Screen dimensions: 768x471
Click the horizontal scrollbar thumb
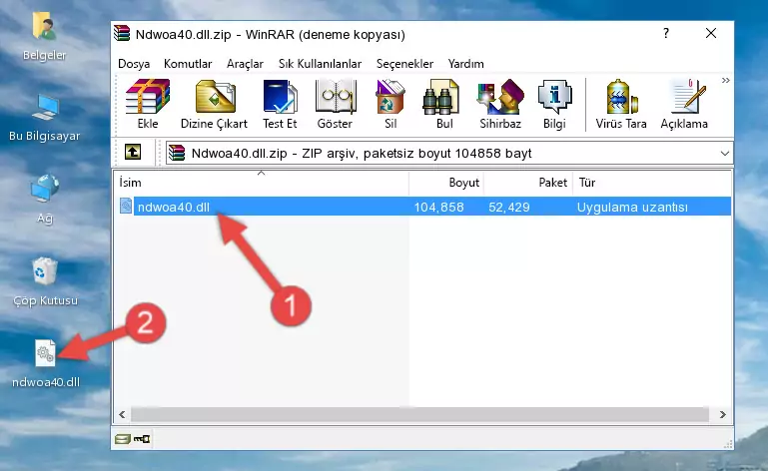click(419, 415)
